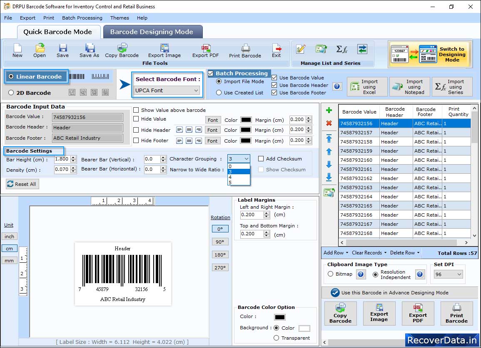This screenshot has height=348, width=481.
Task: Move row down with blue arrow icon
Action: tap(329, 164)
